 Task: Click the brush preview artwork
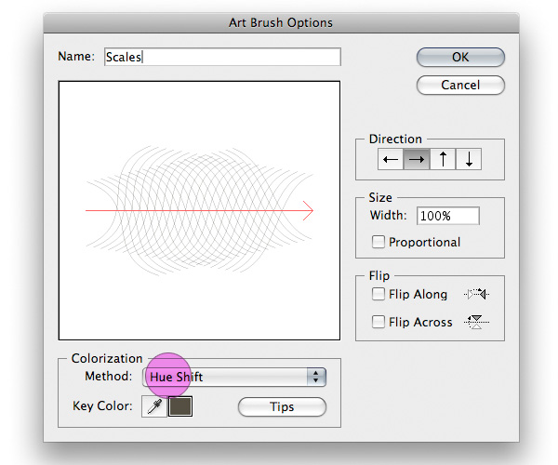click(199, 210)
